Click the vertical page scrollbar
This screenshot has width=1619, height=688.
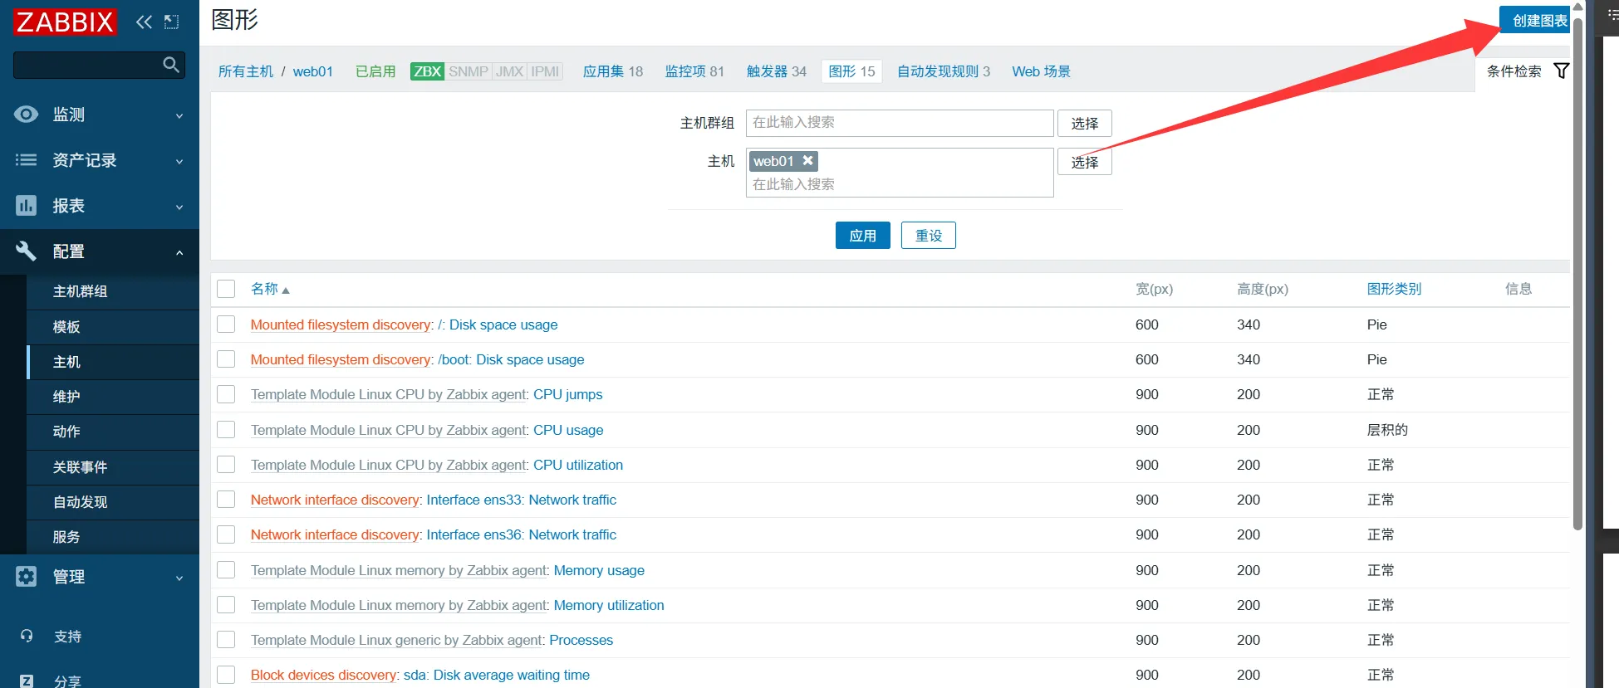(1577, 274)
